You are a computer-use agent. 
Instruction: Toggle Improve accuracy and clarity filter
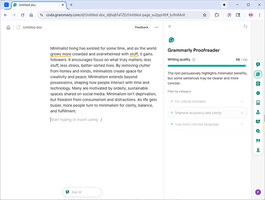(x=207, y=113)
